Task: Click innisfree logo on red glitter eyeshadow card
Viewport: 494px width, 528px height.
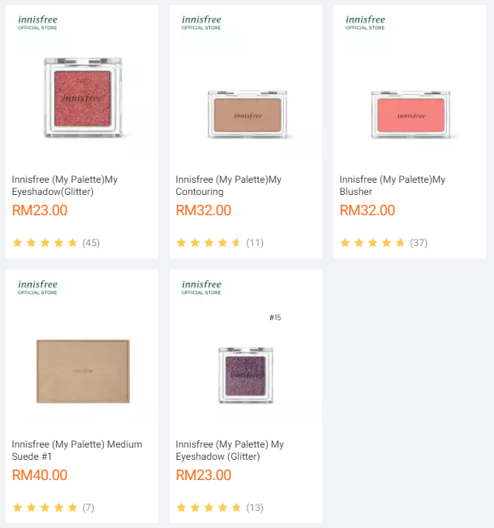Action: point(38,22)
